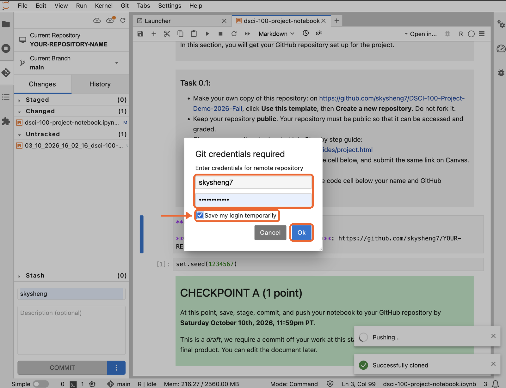
Task: Open the Git menu
Action: pos(125,6)
